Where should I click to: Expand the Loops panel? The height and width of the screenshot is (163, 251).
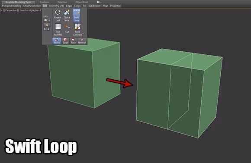[x=77, y=6]
